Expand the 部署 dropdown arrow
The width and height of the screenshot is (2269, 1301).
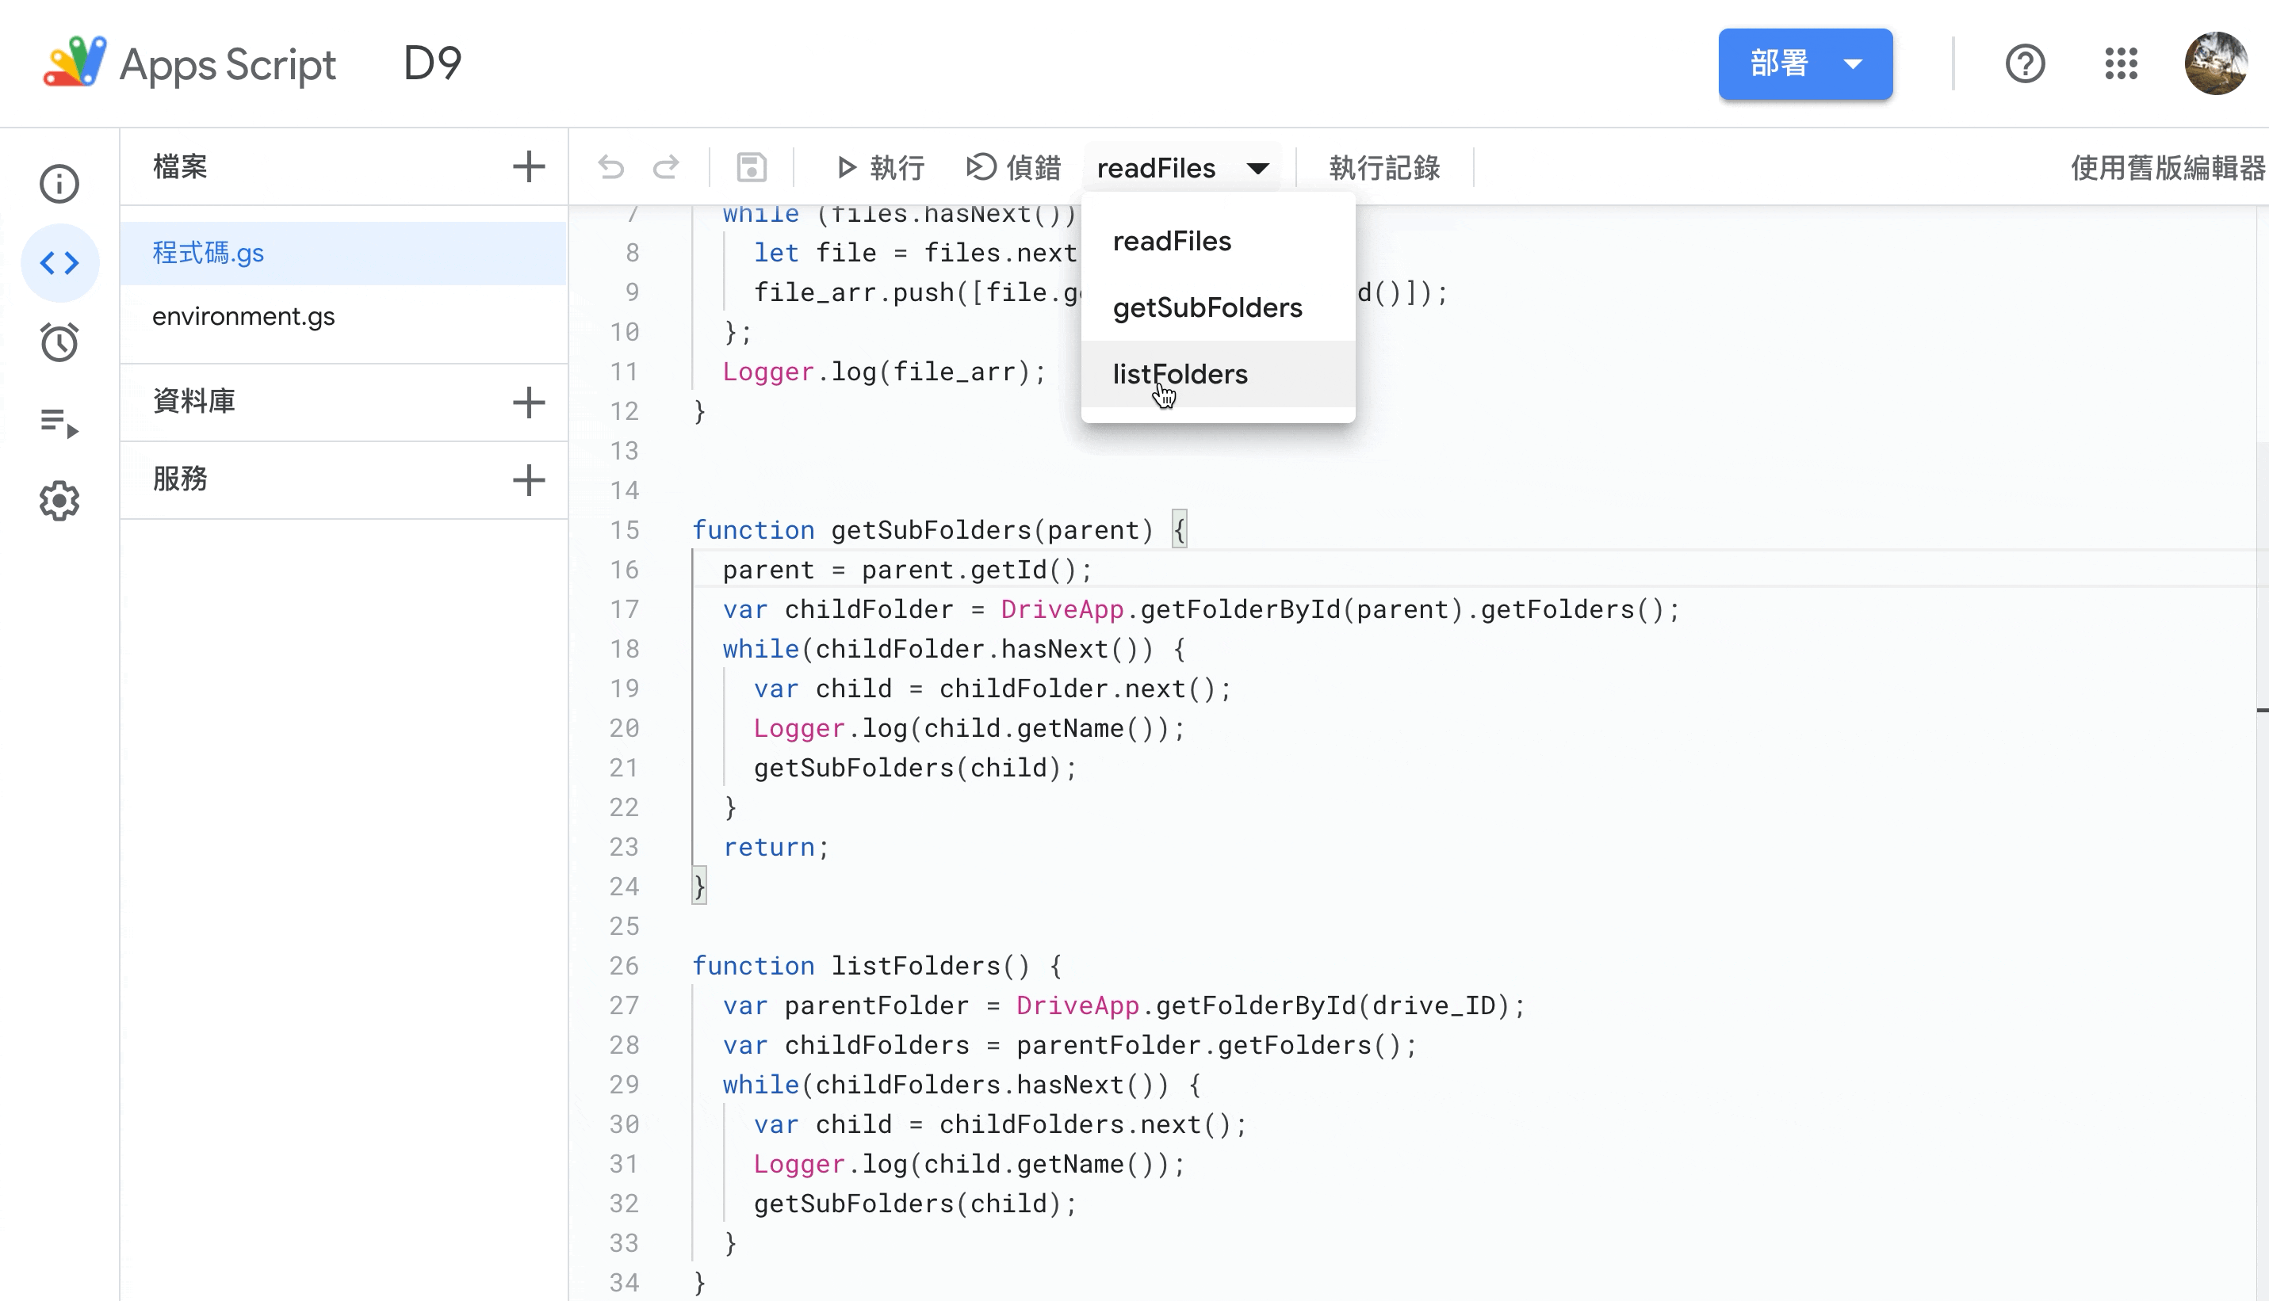(1854, 63)
